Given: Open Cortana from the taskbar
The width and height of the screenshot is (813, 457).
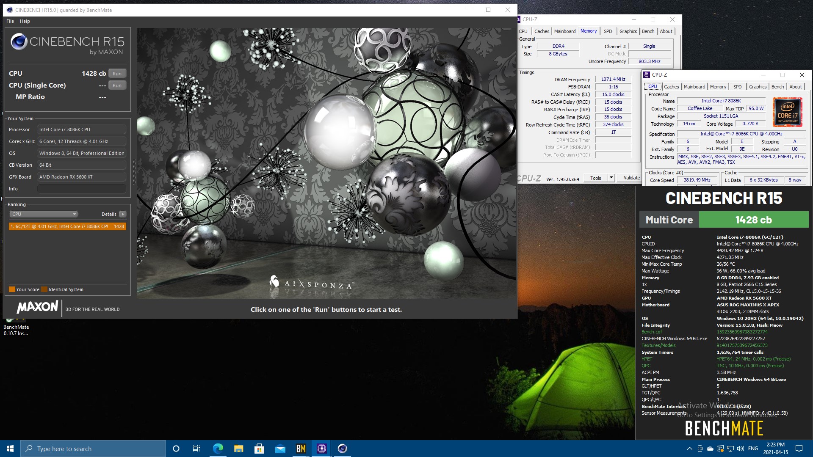Looking at the screenshot, I should click(x=176, y=449).
